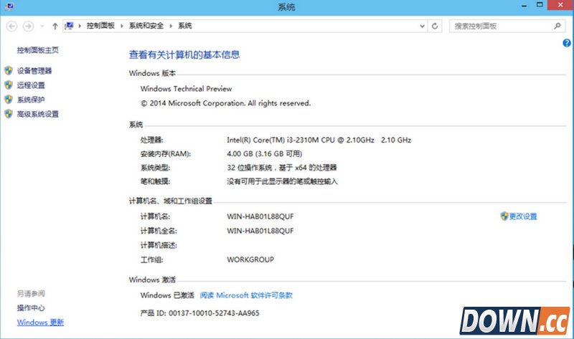Open the address bar history dropdown
The width and height of the screenshot is (574, 339).
422,26
